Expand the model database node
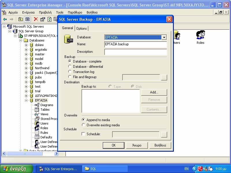 click(26, 59)
